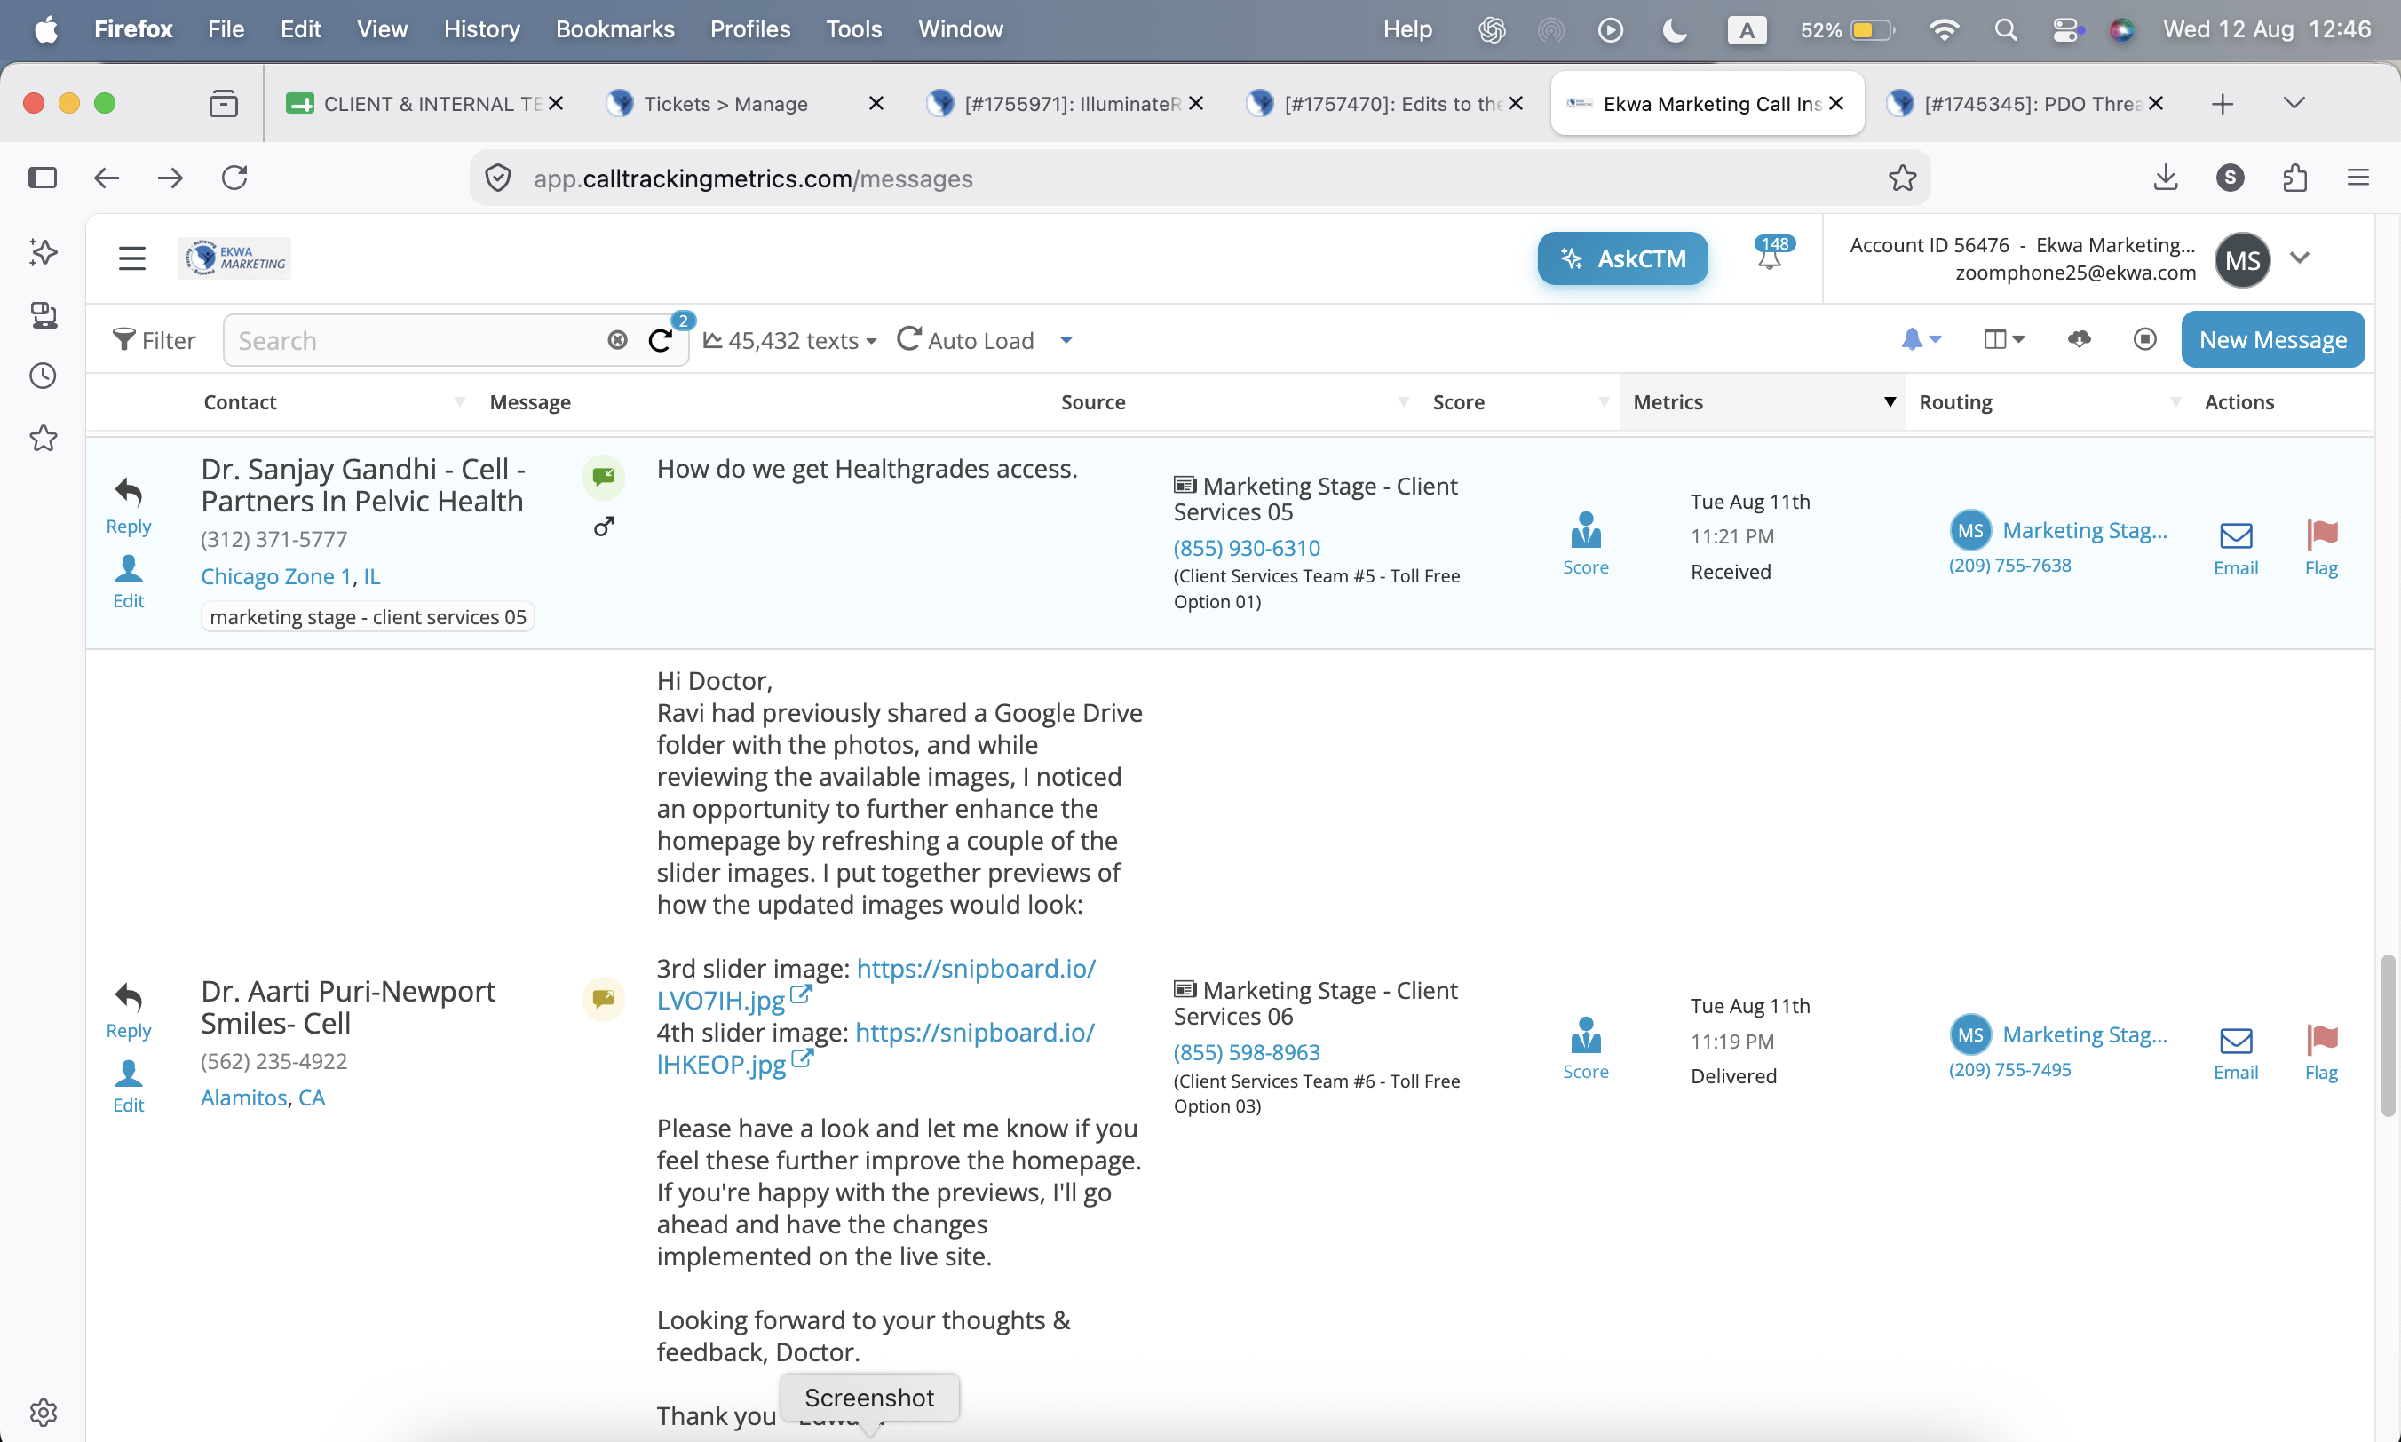Viewport: 2401px width, 1442px height.
Task: Open link Chicago Zone 1
Action: pyautogui.click(x=276, y=576)
